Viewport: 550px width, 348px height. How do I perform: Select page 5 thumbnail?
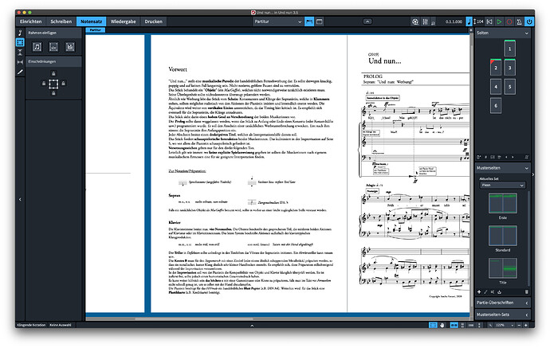[509, 87]
